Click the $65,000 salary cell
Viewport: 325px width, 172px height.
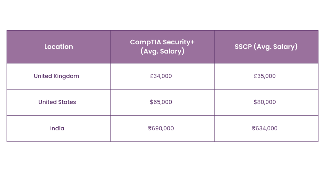(161, 102)
